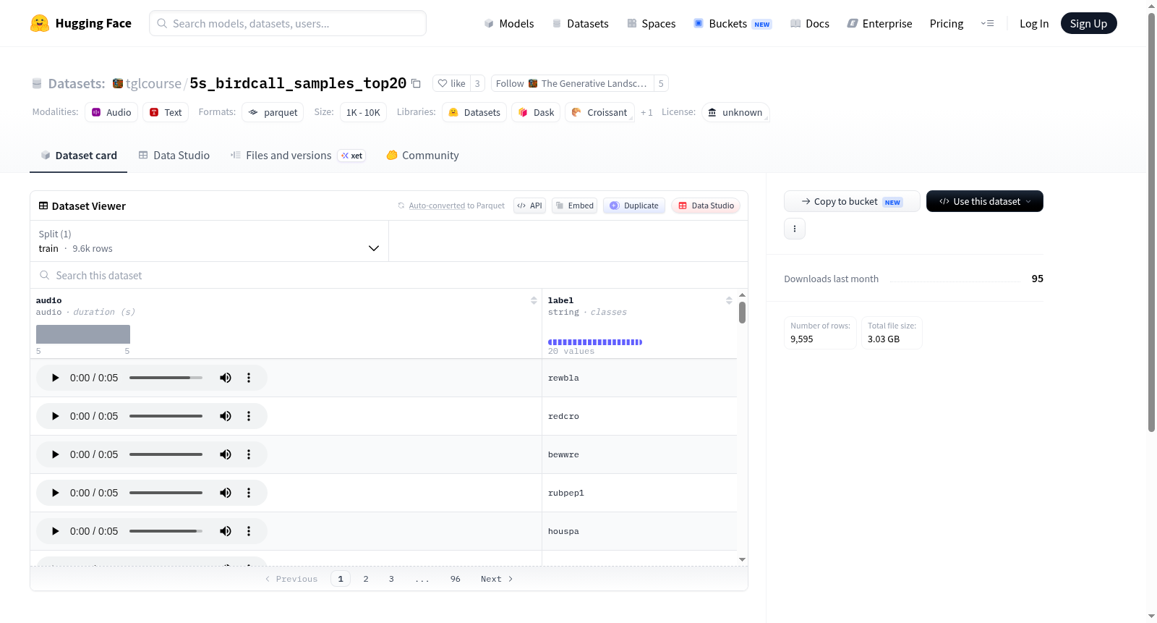This screenshot has height=623, width=1157.
Task: Filter by the Text modality tag
Action: (x=166, y=112)
